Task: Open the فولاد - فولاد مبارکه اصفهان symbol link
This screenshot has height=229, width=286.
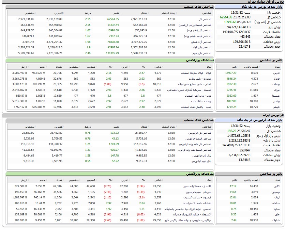Action: coord(196,73)
